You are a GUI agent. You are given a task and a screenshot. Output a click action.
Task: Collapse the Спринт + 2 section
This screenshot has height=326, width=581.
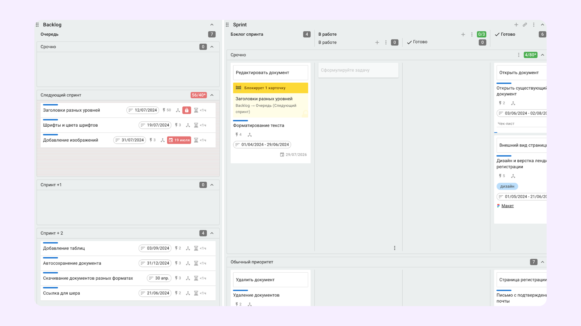[212, 233]
